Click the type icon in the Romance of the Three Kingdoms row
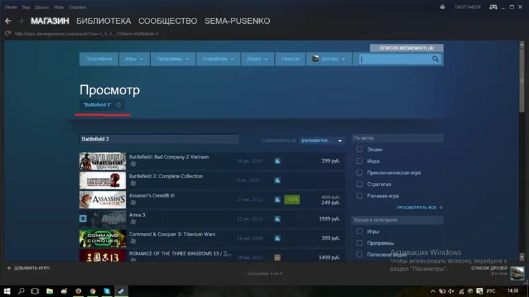 coord(277,257)
